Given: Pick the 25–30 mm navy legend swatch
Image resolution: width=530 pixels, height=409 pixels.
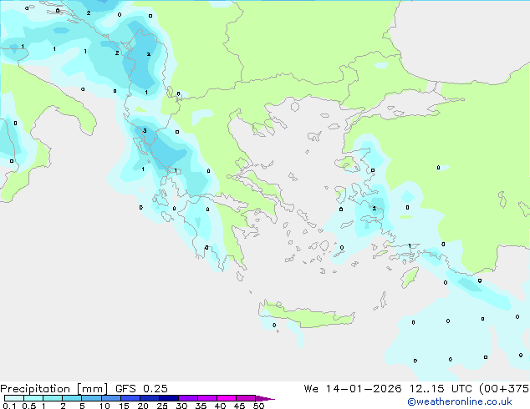Looking at the screenshot, I should (169, 398).
